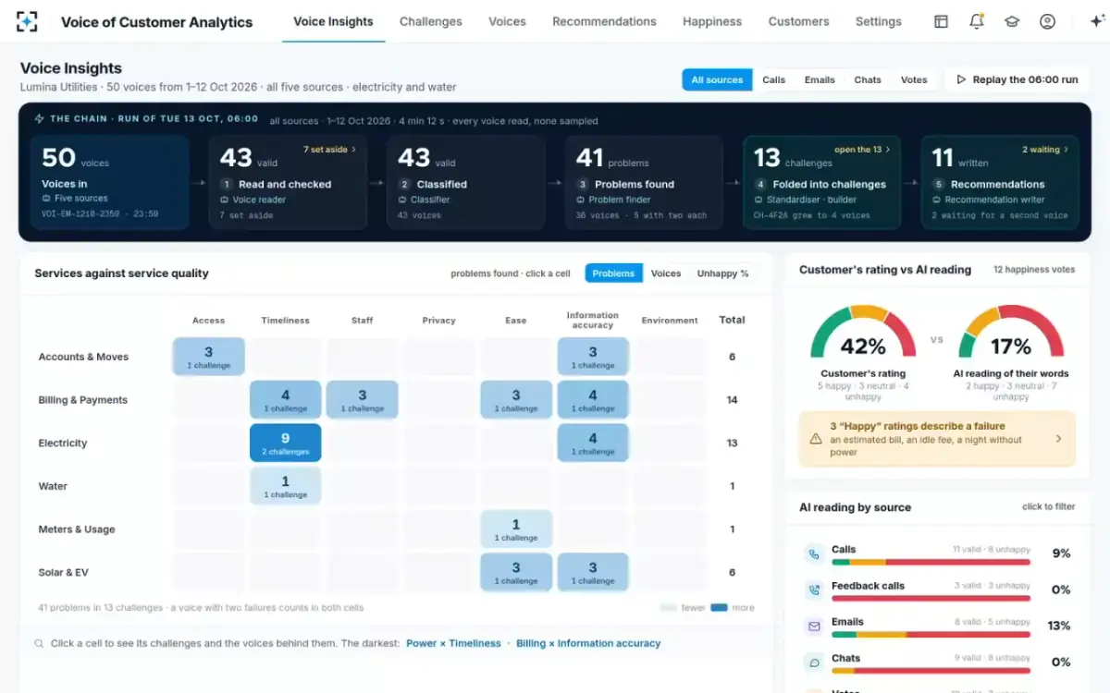Click the 12 happiness votes label

click(1034, 270)
